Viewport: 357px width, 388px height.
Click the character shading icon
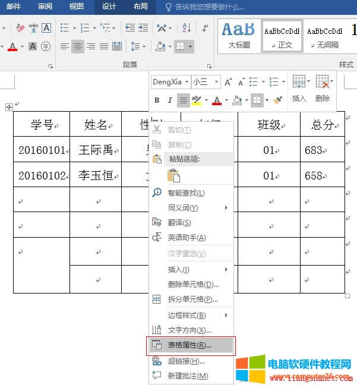point(33,46)
